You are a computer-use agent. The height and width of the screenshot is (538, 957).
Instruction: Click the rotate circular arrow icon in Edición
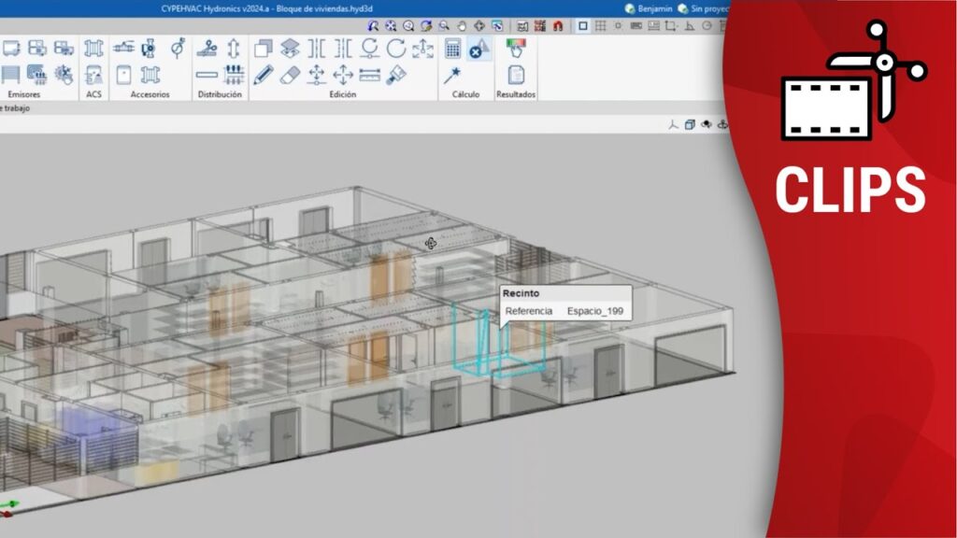pyautogui.click(x=396, y=49)
